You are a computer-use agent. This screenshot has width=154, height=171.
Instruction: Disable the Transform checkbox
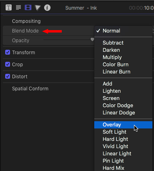[x=8, y=52]
